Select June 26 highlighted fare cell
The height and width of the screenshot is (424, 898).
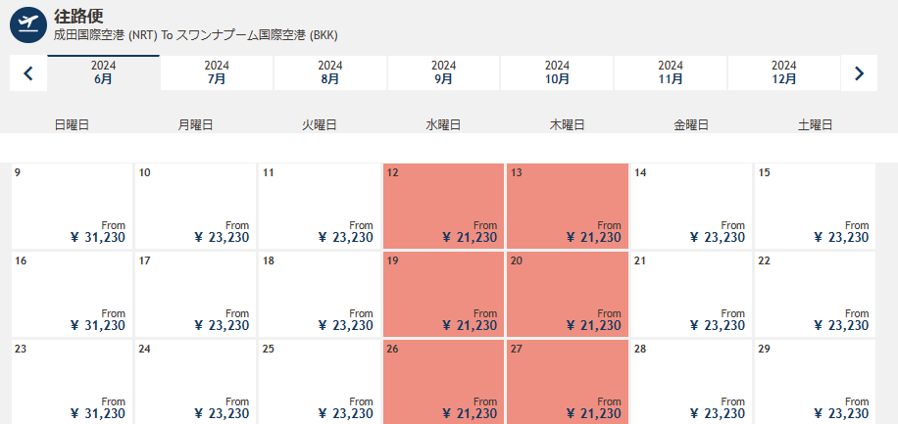coord(443,382)
